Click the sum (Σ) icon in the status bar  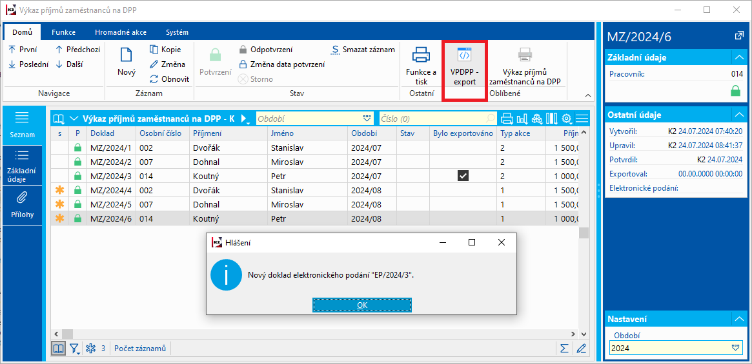point(565,349)
